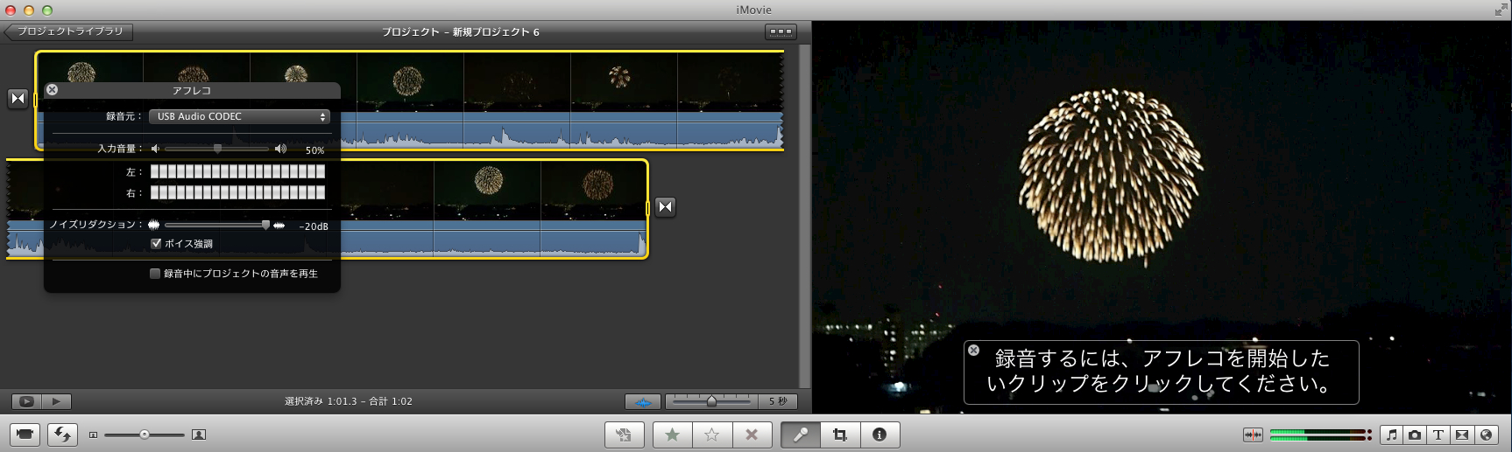Click the voiceover microphone tool
1512x452 pixels.
point(801,435)
